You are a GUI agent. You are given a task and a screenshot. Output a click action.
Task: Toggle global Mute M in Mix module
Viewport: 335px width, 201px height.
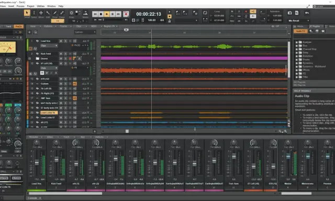pos(232,12)
